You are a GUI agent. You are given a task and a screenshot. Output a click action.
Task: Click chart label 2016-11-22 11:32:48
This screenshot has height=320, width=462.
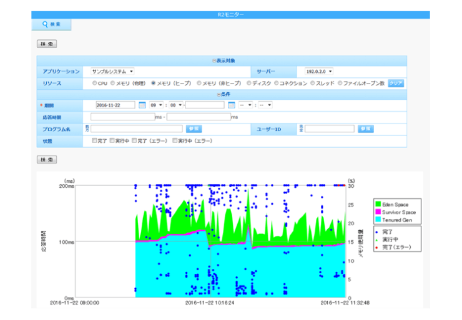coord(345,303)
